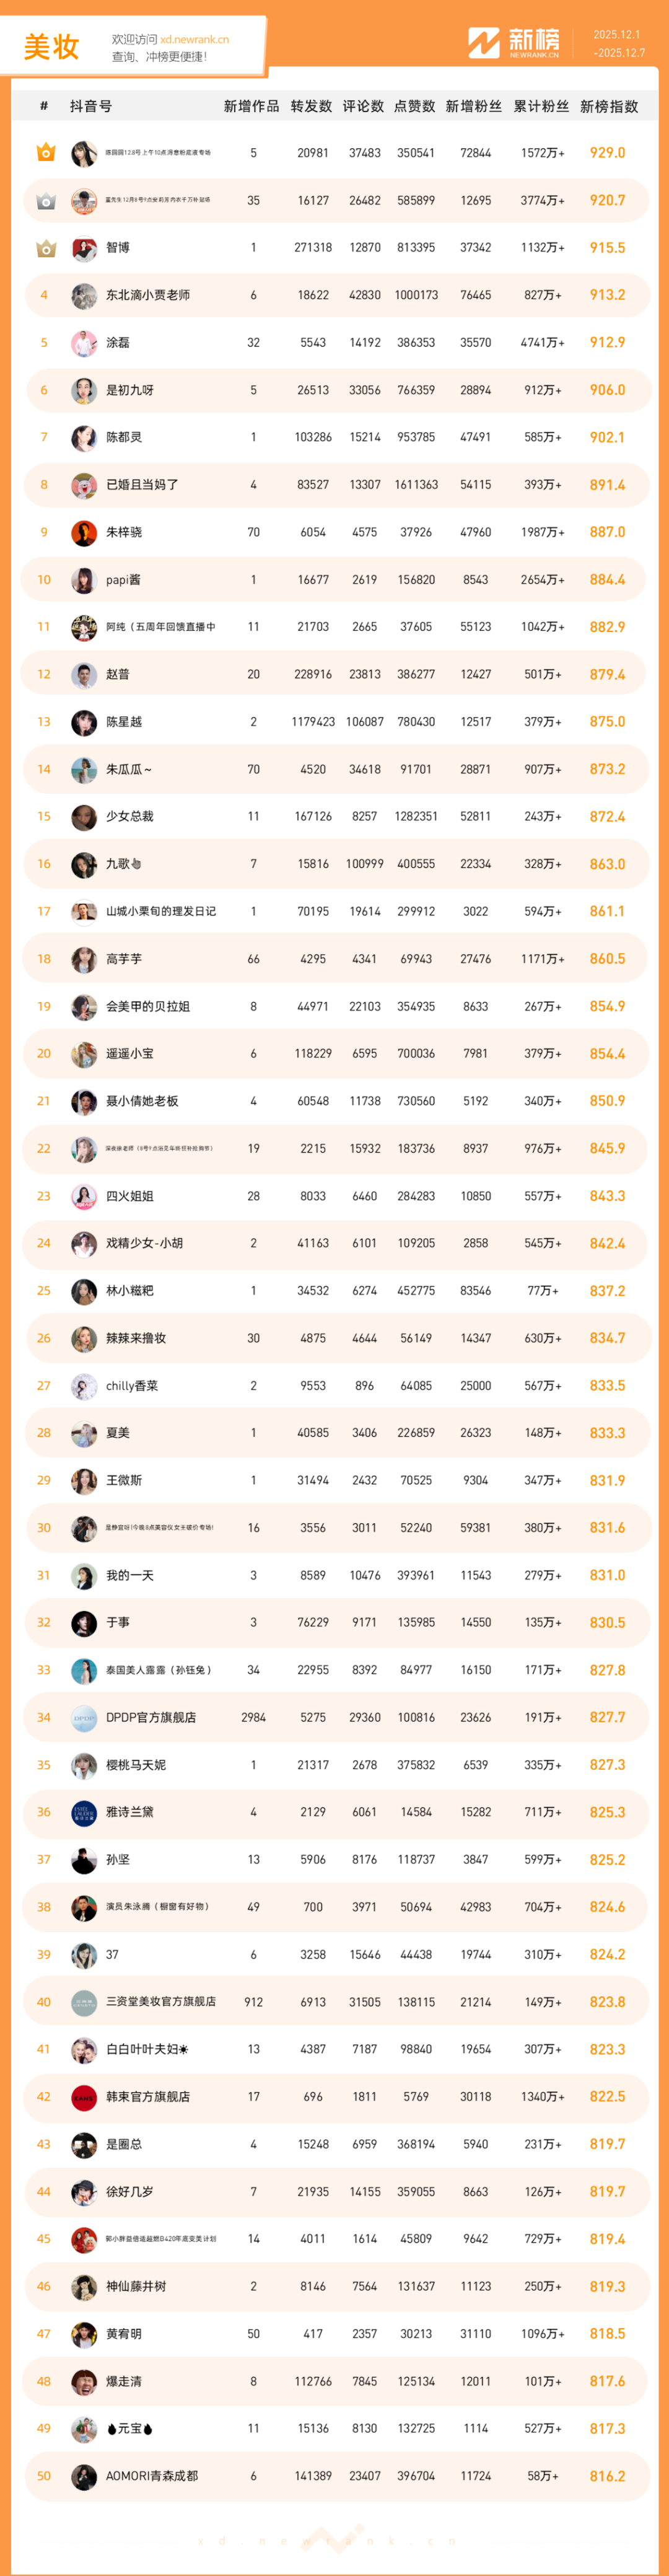Open account name 东北滴小贾老师
This screenshot has height=2576, width=669.
point(148,295)
